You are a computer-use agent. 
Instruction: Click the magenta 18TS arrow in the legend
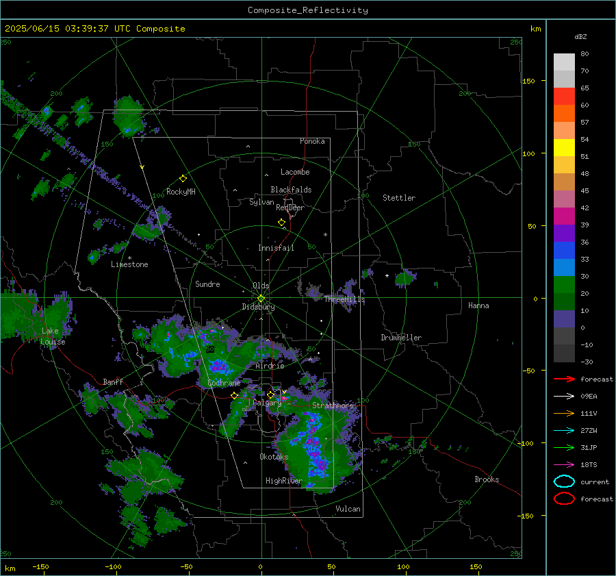pyautogui.click(x=564, y=464)
